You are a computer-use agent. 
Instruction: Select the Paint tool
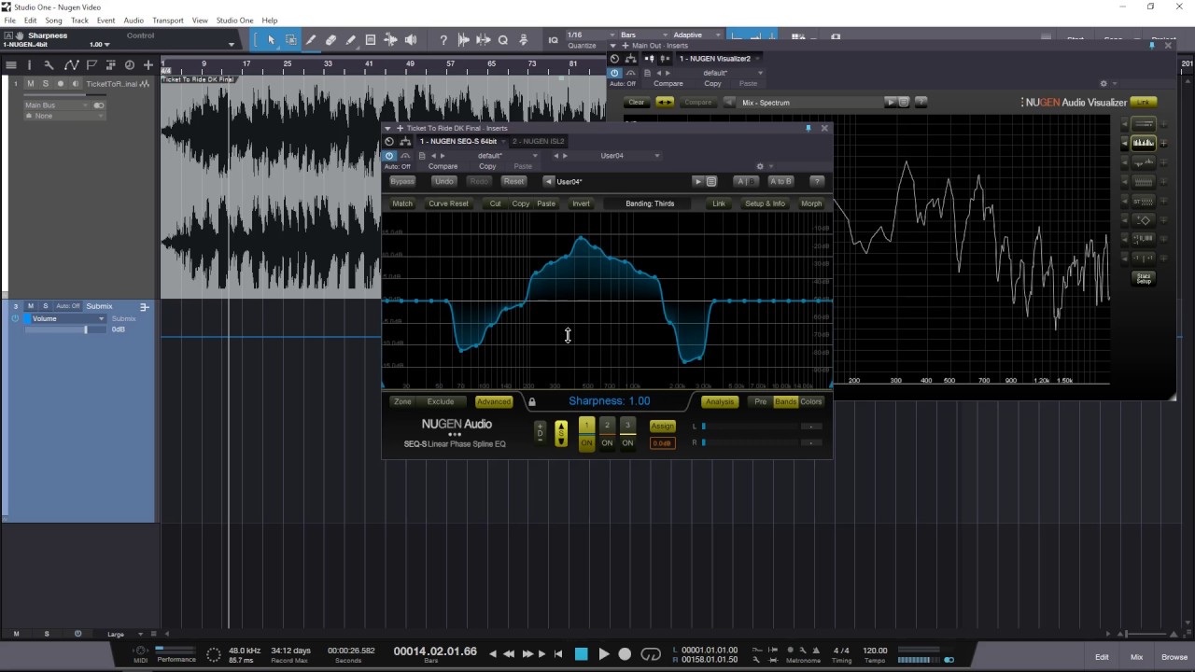pos(350,40)
